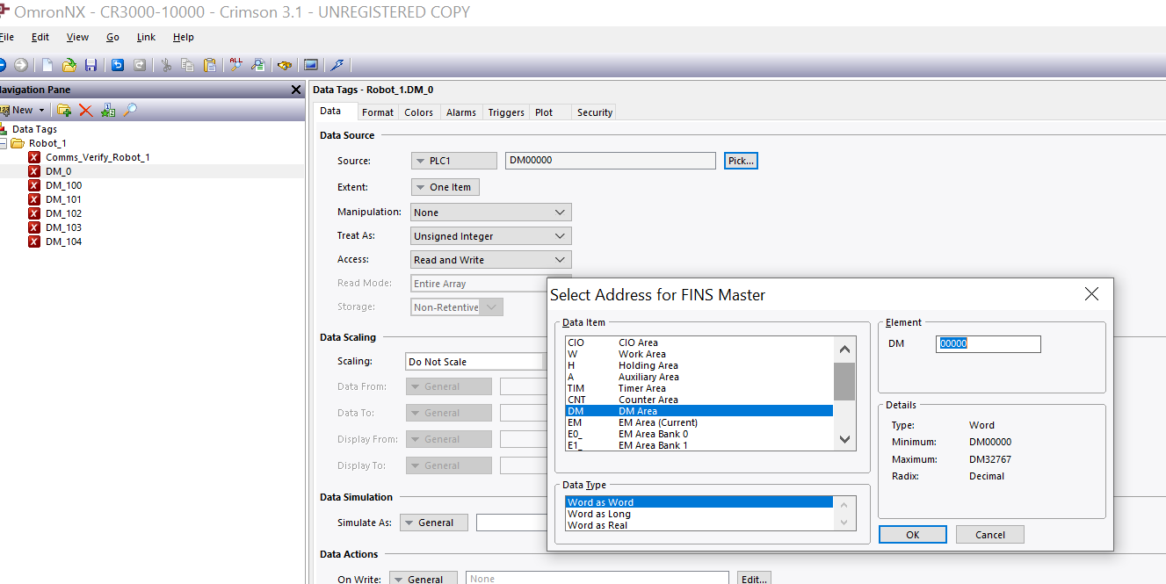Select the DM_102 tag
Image resolution: width=1166 pixels, height=584 pixels.
(x=63, y=213)
